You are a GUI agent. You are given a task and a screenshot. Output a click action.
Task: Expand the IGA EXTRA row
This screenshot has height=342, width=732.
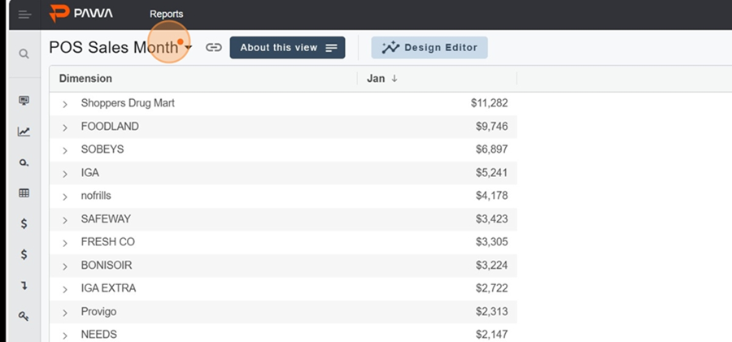65,289
